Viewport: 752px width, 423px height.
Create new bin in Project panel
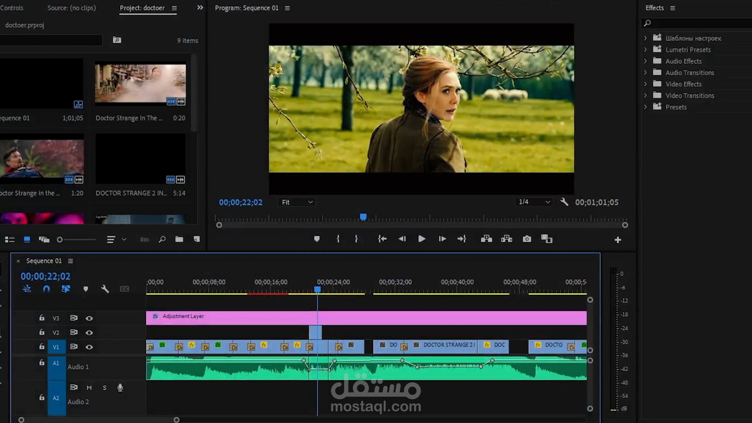(179, 239)
